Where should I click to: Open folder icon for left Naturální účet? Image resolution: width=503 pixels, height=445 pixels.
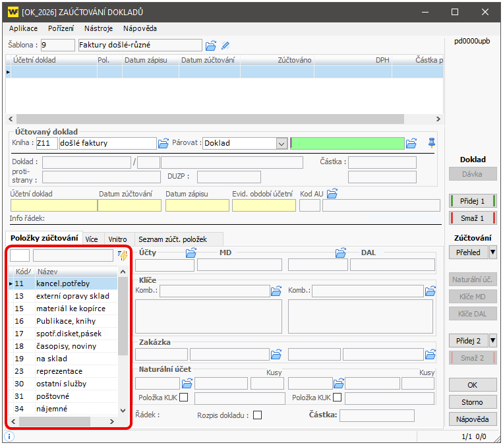[x=187, y=384]
